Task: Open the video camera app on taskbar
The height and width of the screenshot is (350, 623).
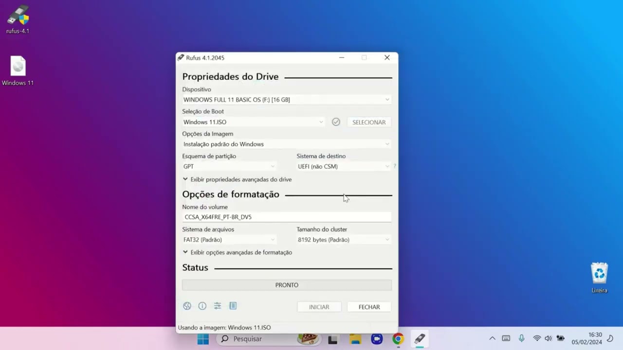Action: (377, 339)
